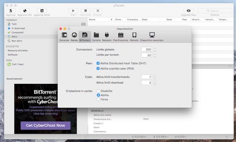The width and height of the screenshot is (236, 142).
Task: Click the Search field in toolbar
Action: click(x=215, y=11)
